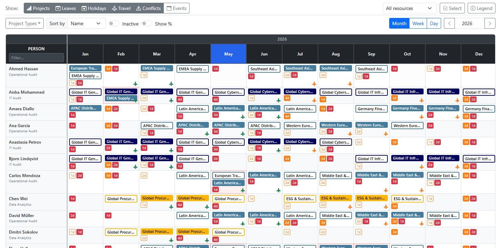501x248 pixels.
Task: Enable the Events display button
Action: coord(177,8)
